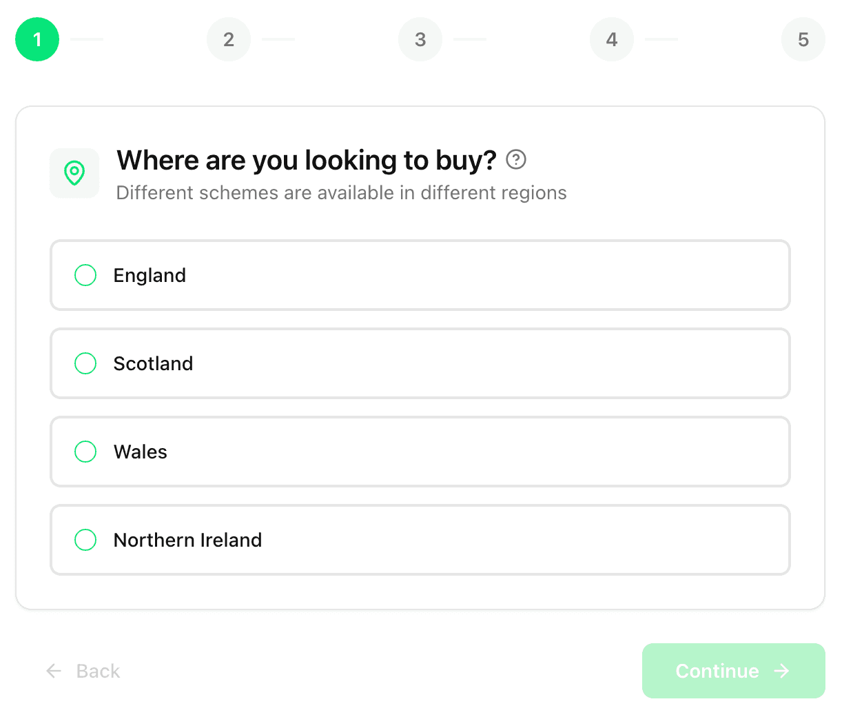
Task: Click the right arrow icon on Continue
Action: click(781, 671)
